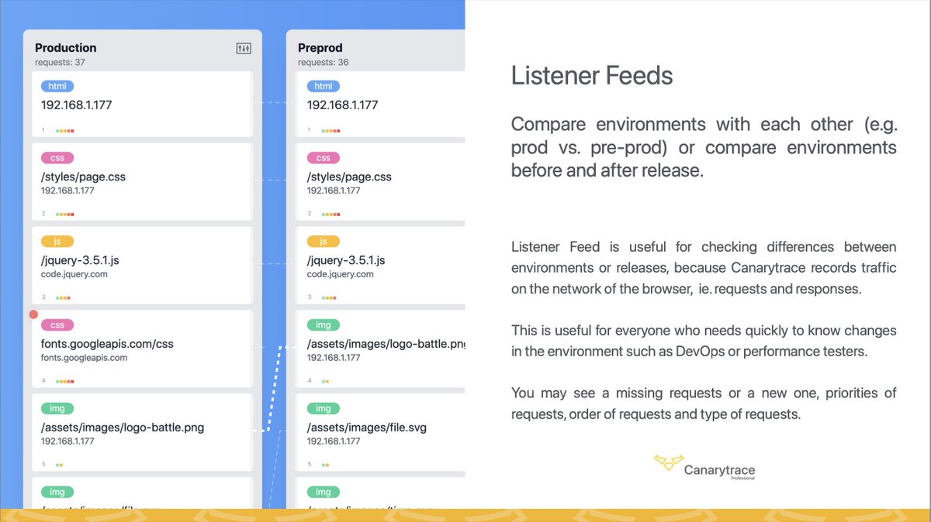
Task: Select /jquery-3.5.1.js in the Preprod column
Action: 346,260
